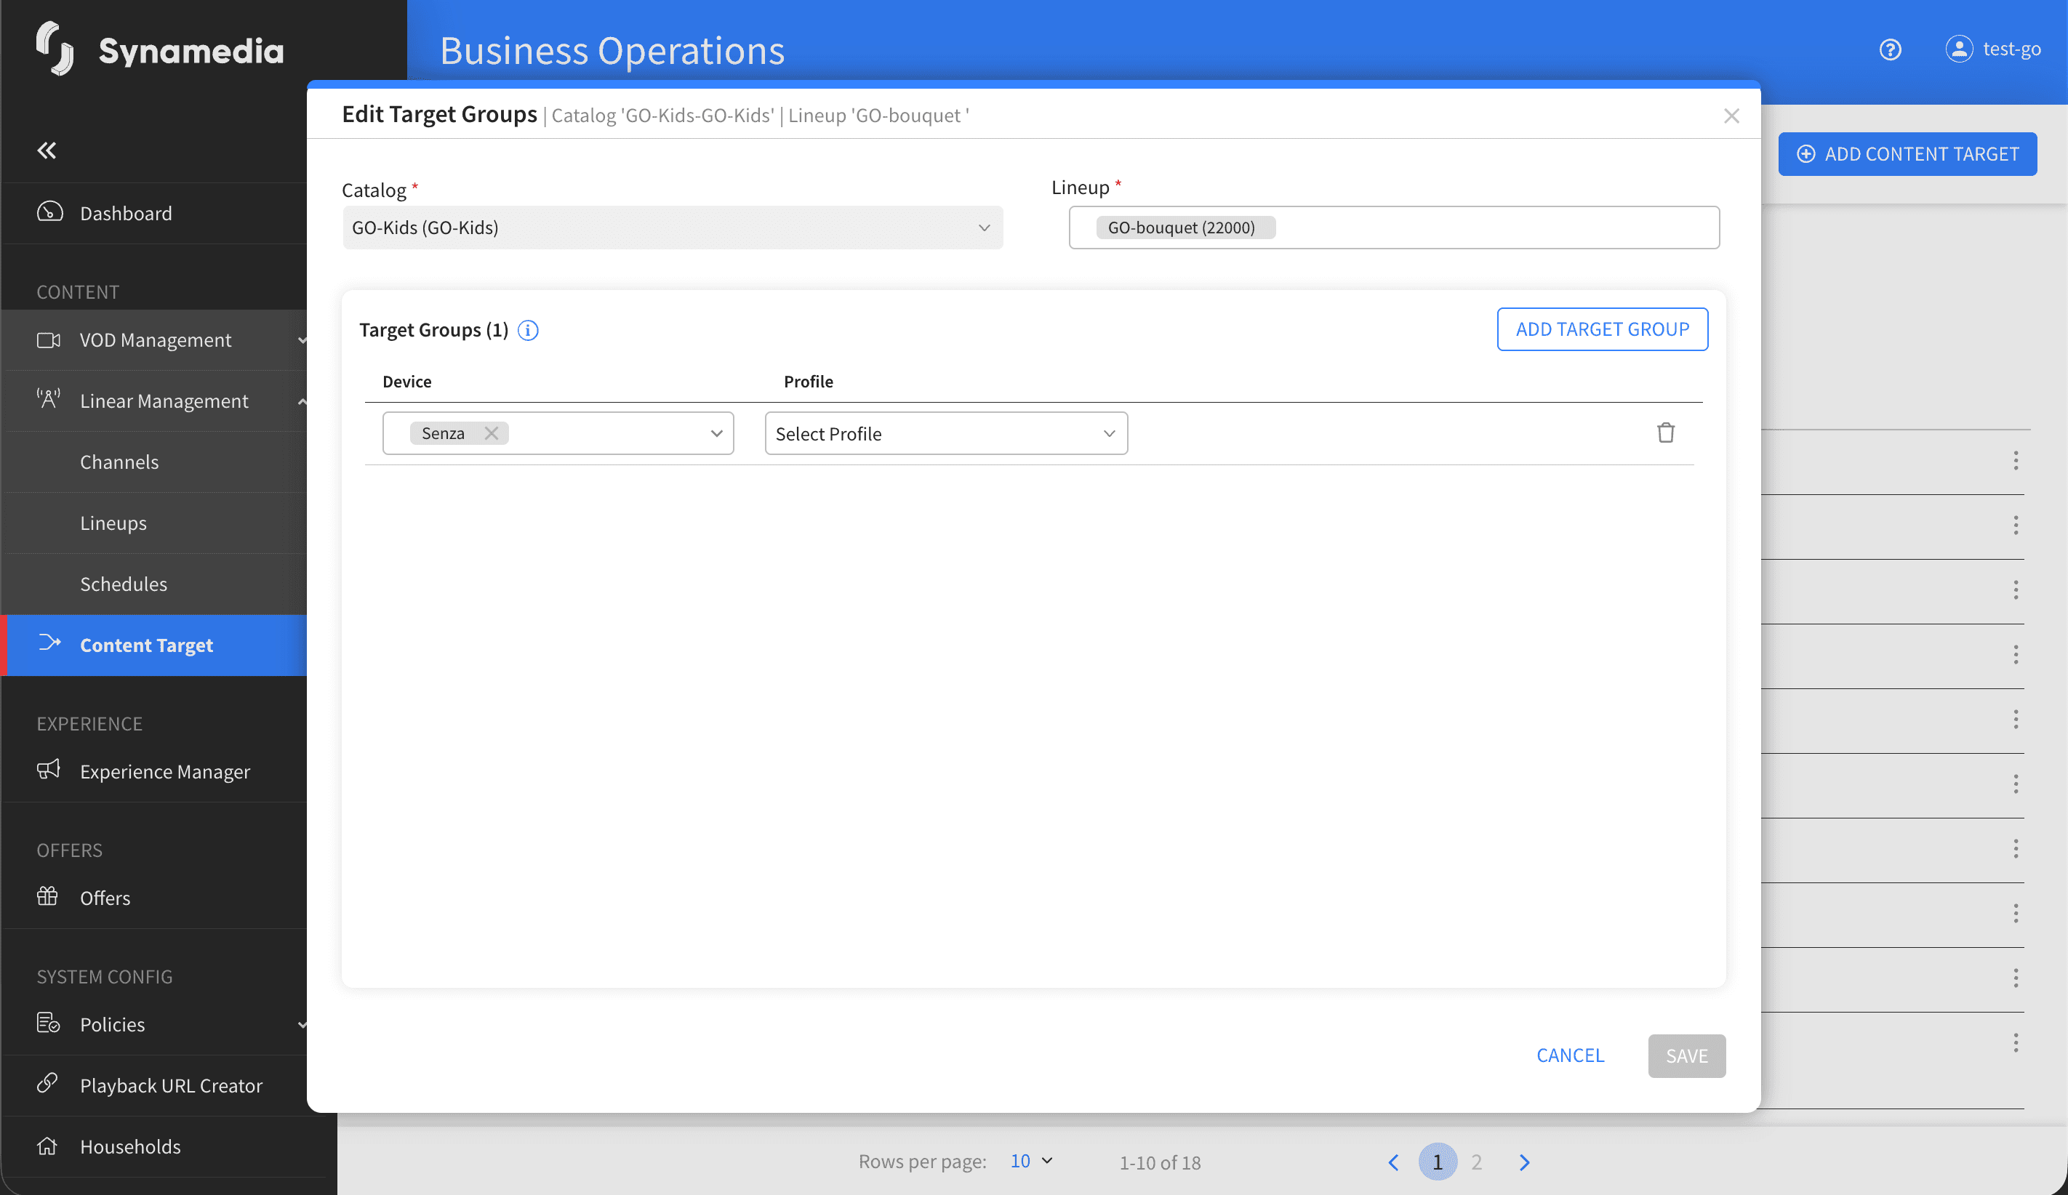
Task: Open the Device dropdown with Senza
Action: pyautogui.click(x=558, y=433)
